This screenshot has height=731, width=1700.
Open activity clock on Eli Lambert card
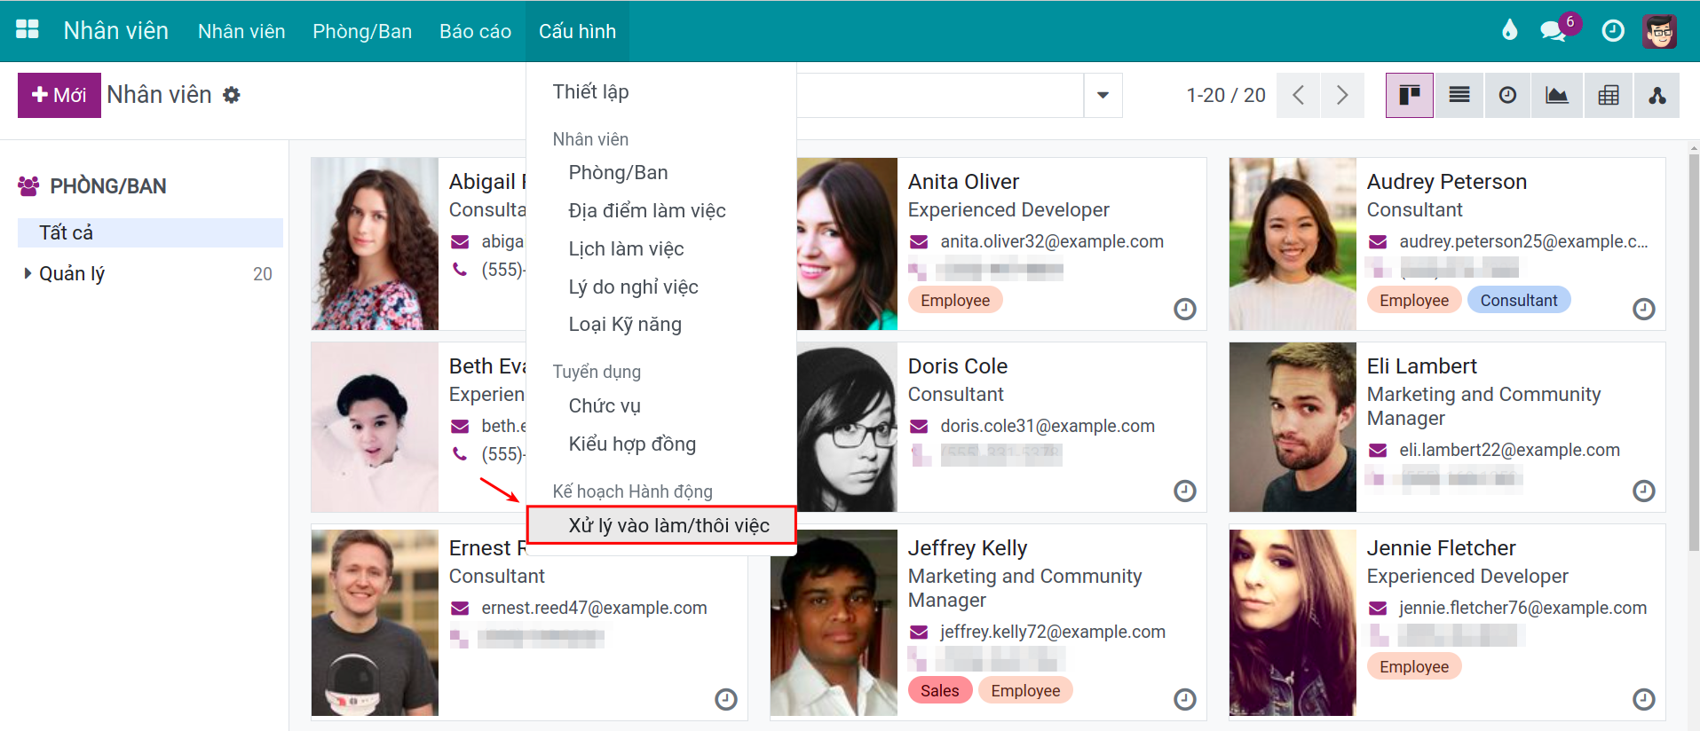coord(1644,491)
